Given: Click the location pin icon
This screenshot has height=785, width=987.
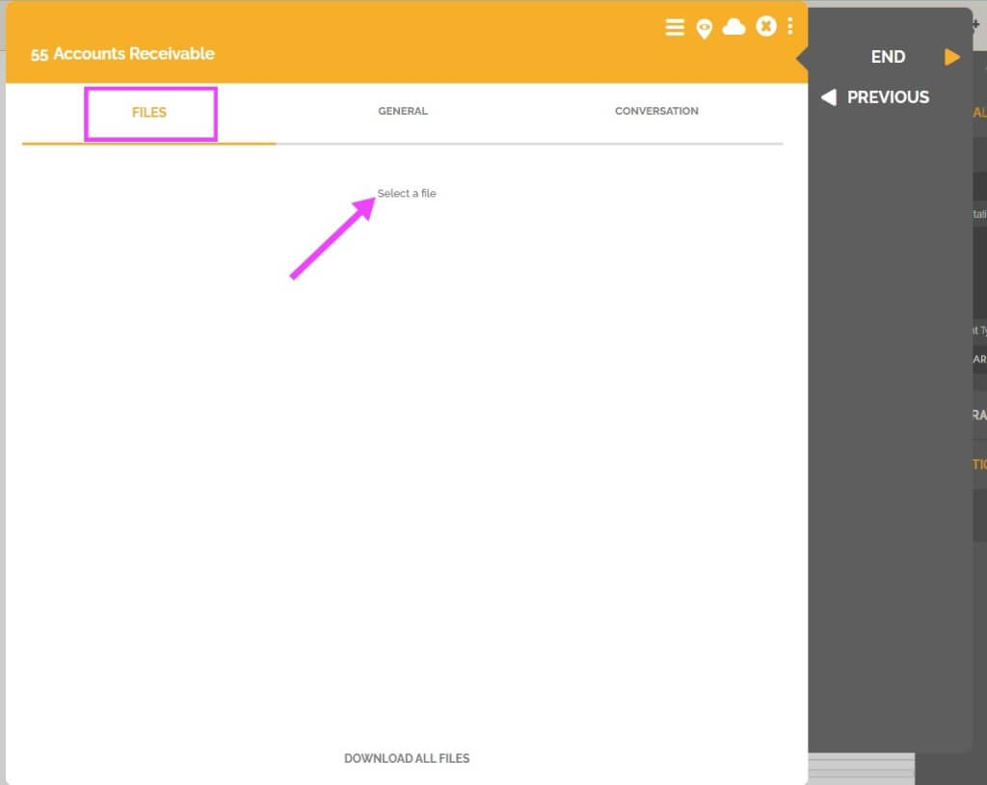Looking at the screenshot, I should click(x=705, y=28).
